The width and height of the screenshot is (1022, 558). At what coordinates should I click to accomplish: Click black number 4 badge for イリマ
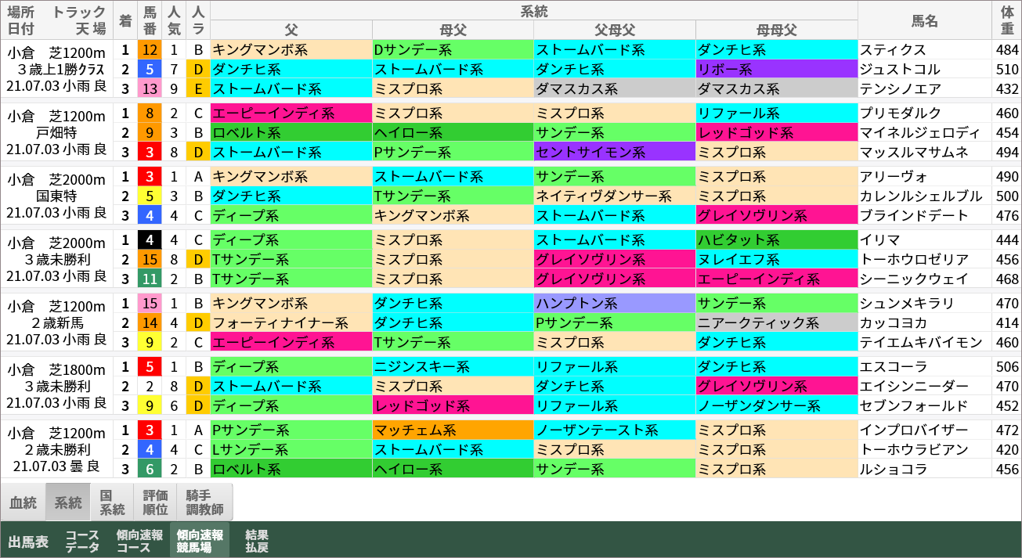click(x=150, y=239)
